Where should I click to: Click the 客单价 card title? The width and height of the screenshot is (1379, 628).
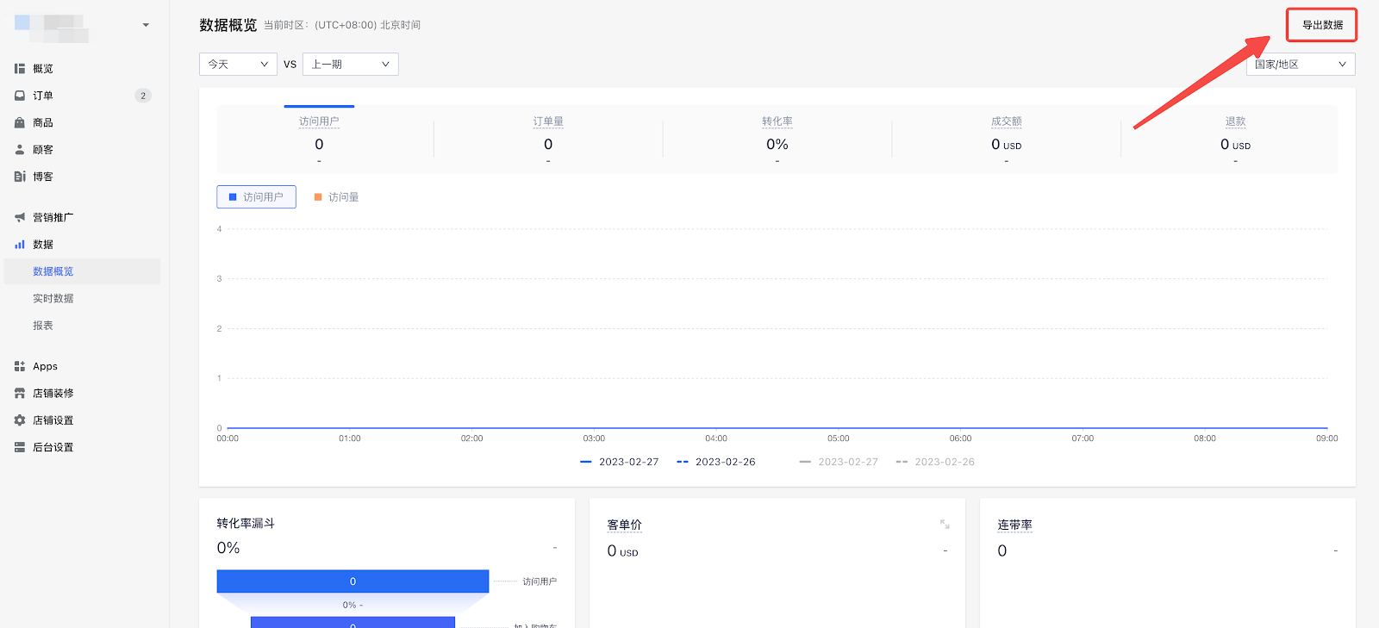pyautogui.click(x=624, y=525)
